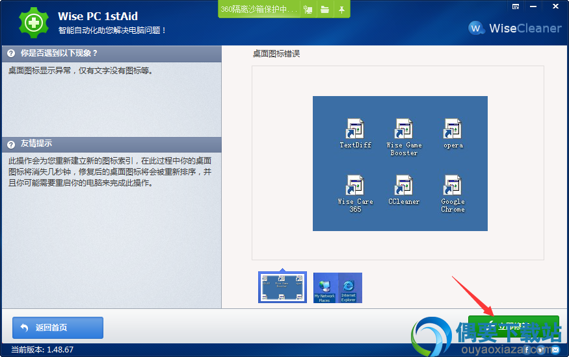Click the Google Chrome icon in preview

[x=453, y=185]
